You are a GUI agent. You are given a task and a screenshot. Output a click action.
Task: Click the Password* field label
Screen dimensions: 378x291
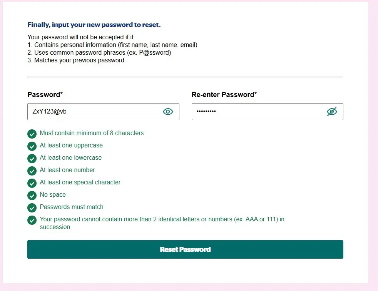tap(44, 95)
